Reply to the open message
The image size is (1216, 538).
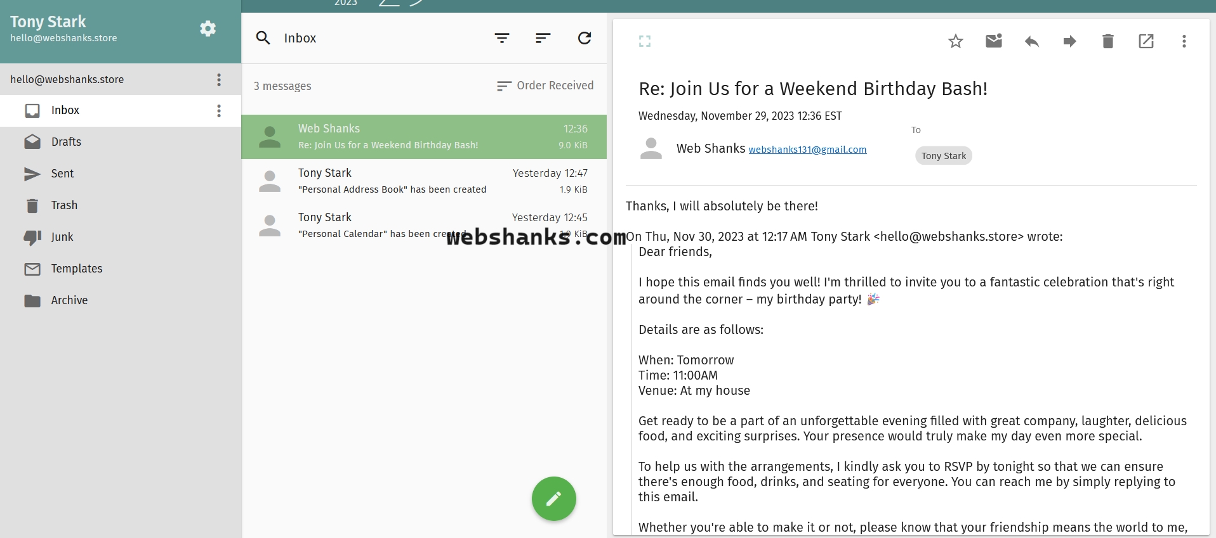[1031, 42]
